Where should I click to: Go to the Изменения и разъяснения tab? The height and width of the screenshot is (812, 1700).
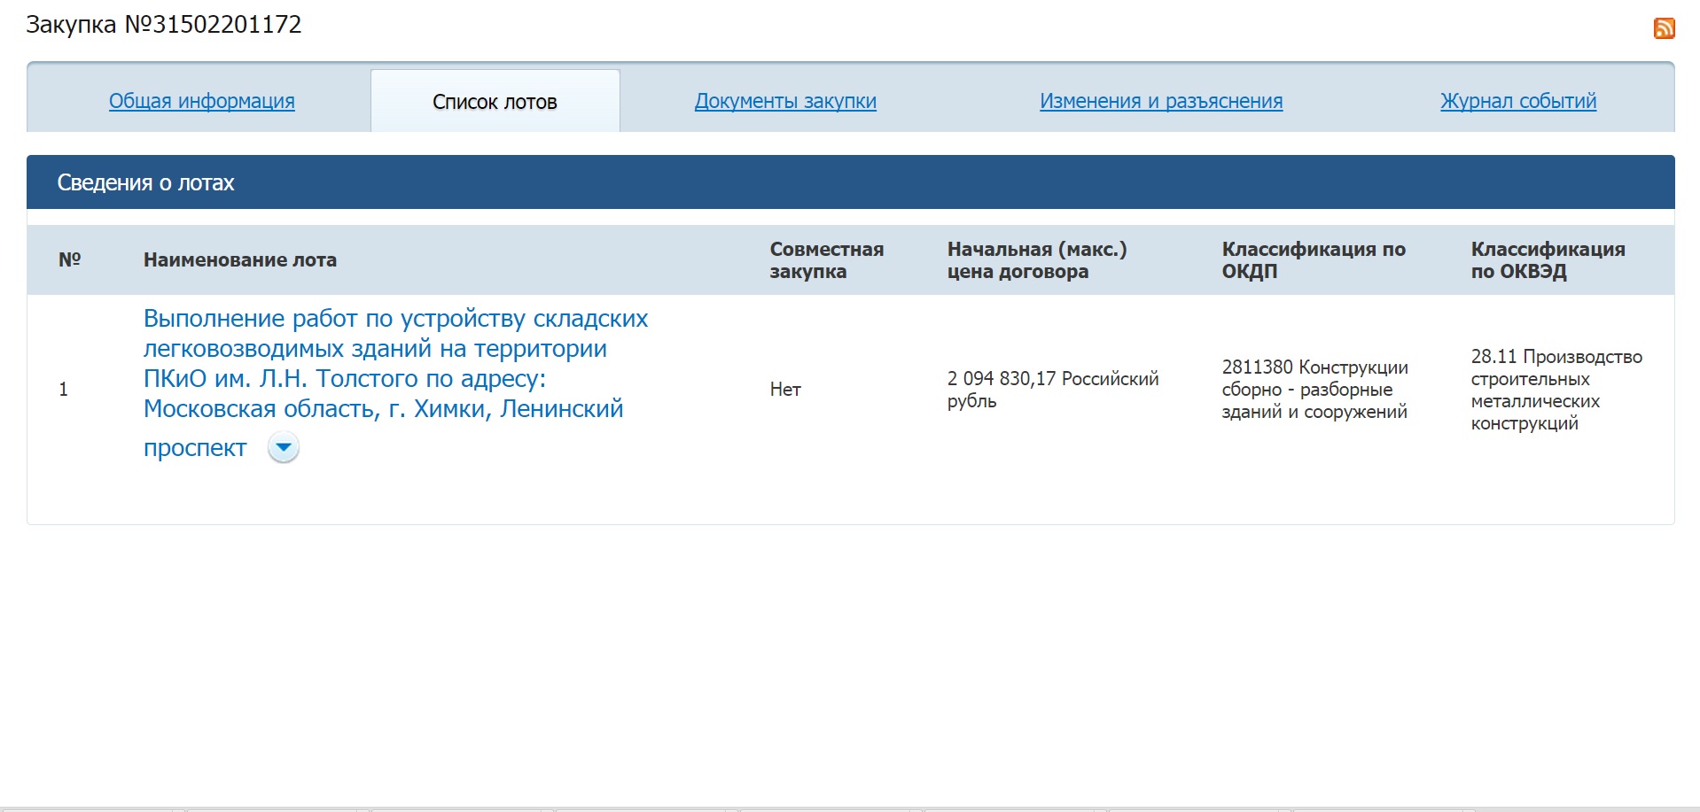tap(1160, 101)
